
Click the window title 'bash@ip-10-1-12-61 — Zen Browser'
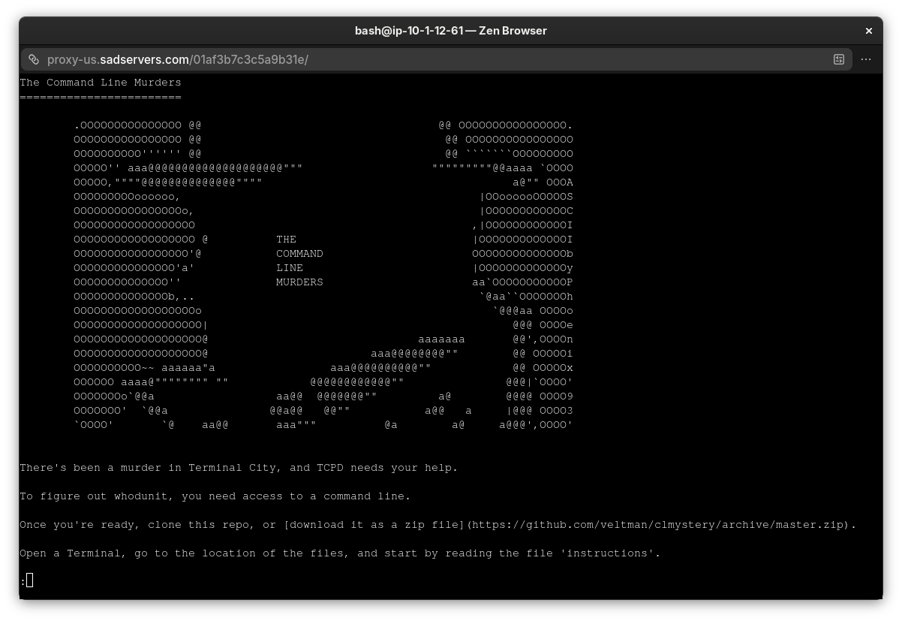450,31
